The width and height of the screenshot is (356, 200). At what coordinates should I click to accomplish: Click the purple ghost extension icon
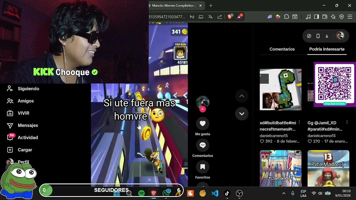click(270, 17)
